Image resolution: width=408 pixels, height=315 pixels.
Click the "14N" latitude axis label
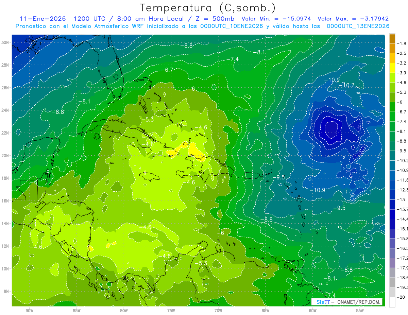tap(5, 224)
